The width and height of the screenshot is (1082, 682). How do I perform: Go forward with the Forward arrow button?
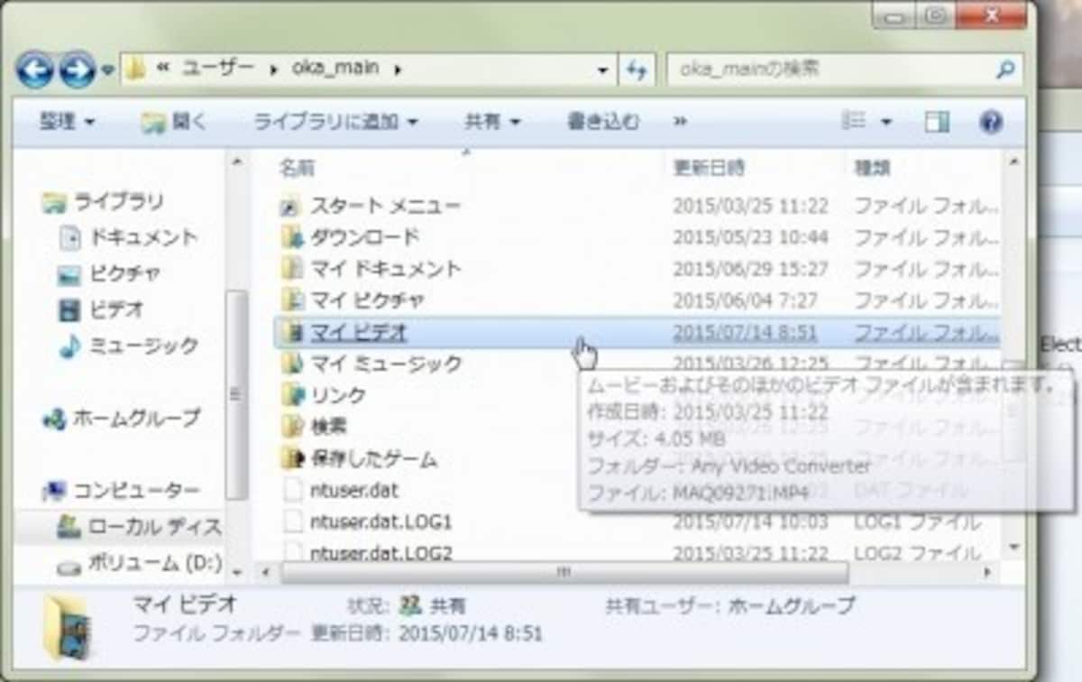78,69
